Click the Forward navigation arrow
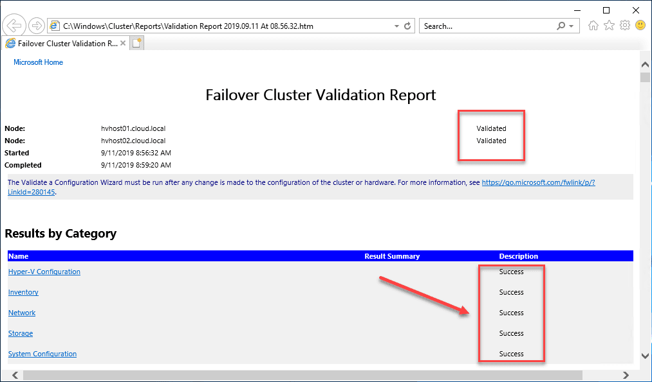 [37, 25]
